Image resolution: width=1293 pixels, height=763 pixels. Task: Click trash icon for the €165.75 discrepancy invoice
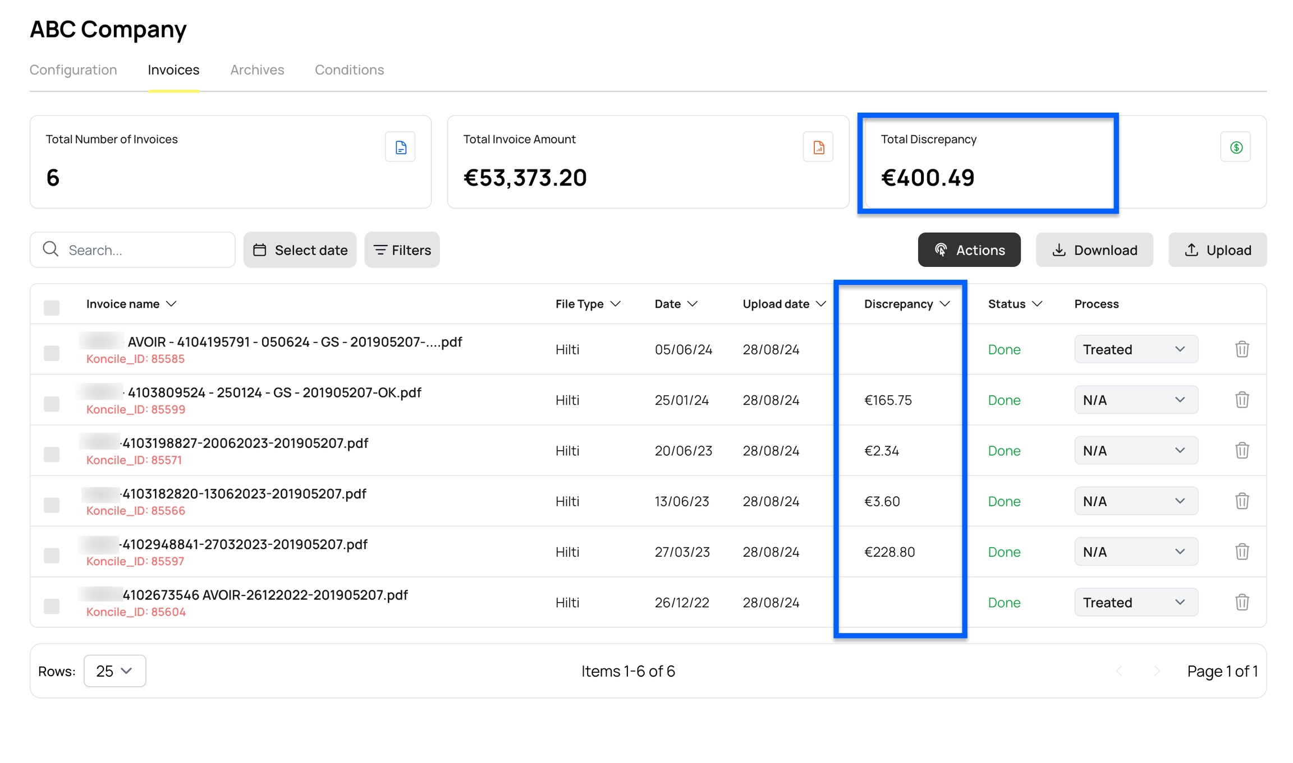click(x=1242, y=400)
